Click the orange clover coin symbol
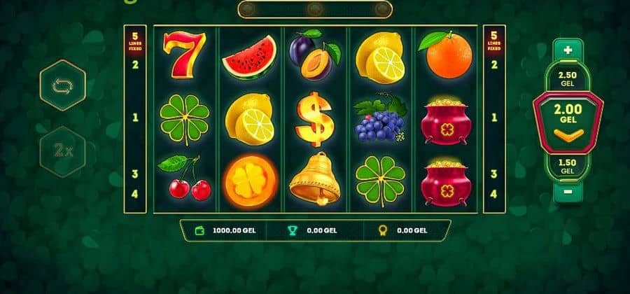The height and width of the screenshot is (294, 630). click(x=249, y=181)
